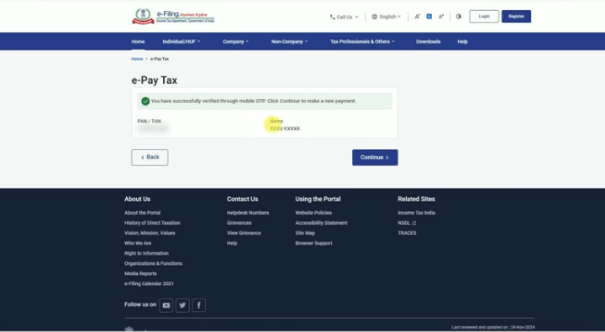Expand the Call Us dropdown
Screen dimensions: 605x332
click(345, 17)
